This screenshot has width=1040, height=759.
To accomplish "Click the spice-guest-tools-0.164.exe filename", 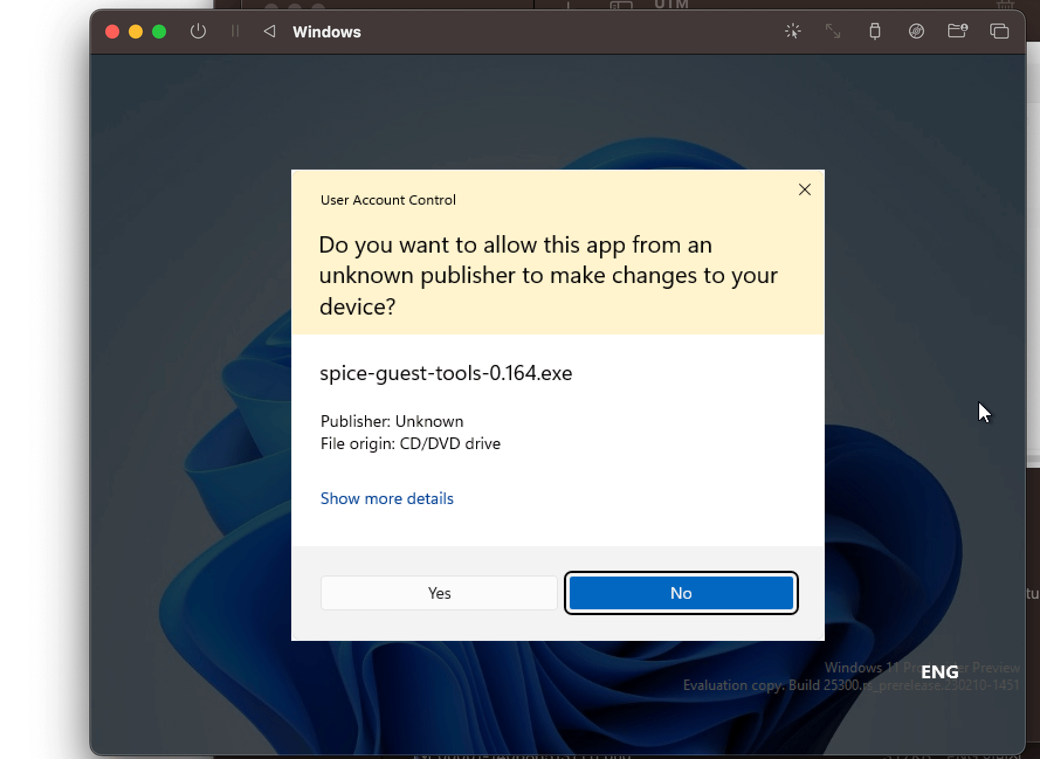I will pos(446,373).
